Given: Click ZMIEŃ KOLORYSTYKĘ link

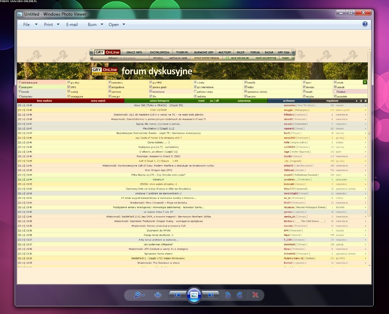Looking at the screenshot, I should pyautogui.click(x=266, y=58).
